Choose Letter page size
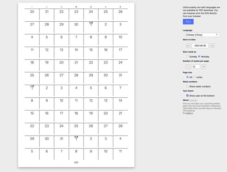 pos(195,77)
